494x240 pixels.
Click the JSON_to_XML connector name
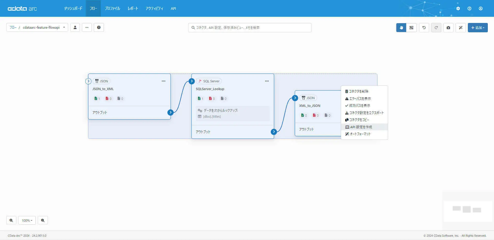[103, 89]
